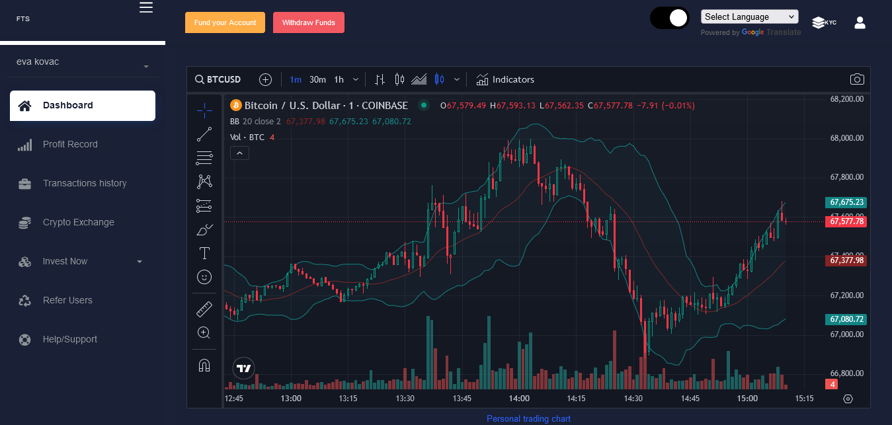Open the hamburger sidebar menu
Image resolution: width=892 pixels, height=425 pixels.
pos(146,7)
